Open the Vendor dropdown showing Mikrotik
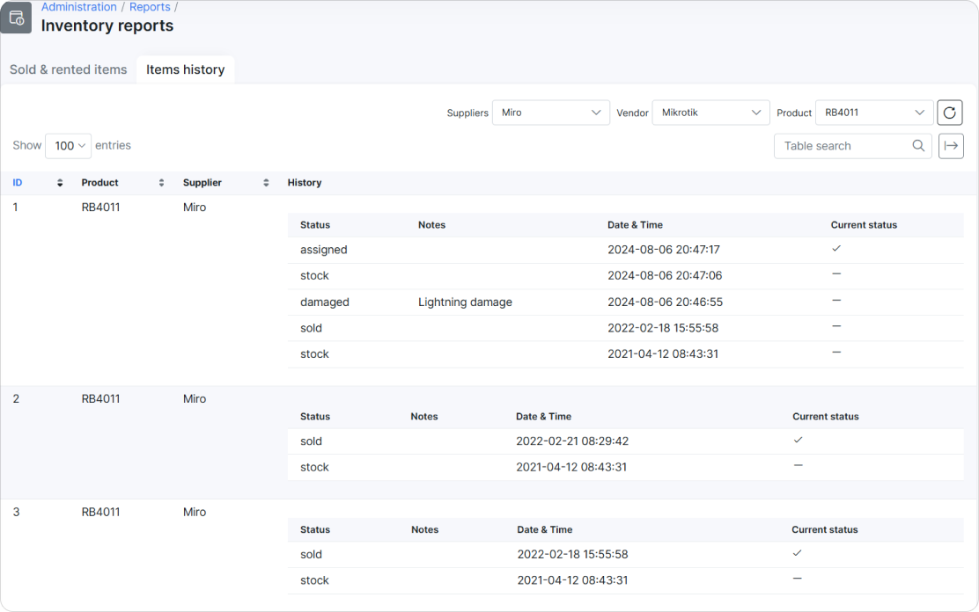This screenshot has height=612, width=979. point(710,113)
